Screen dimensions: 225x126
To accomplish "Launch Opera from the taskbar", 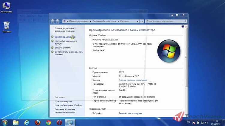I will point(59,123).
